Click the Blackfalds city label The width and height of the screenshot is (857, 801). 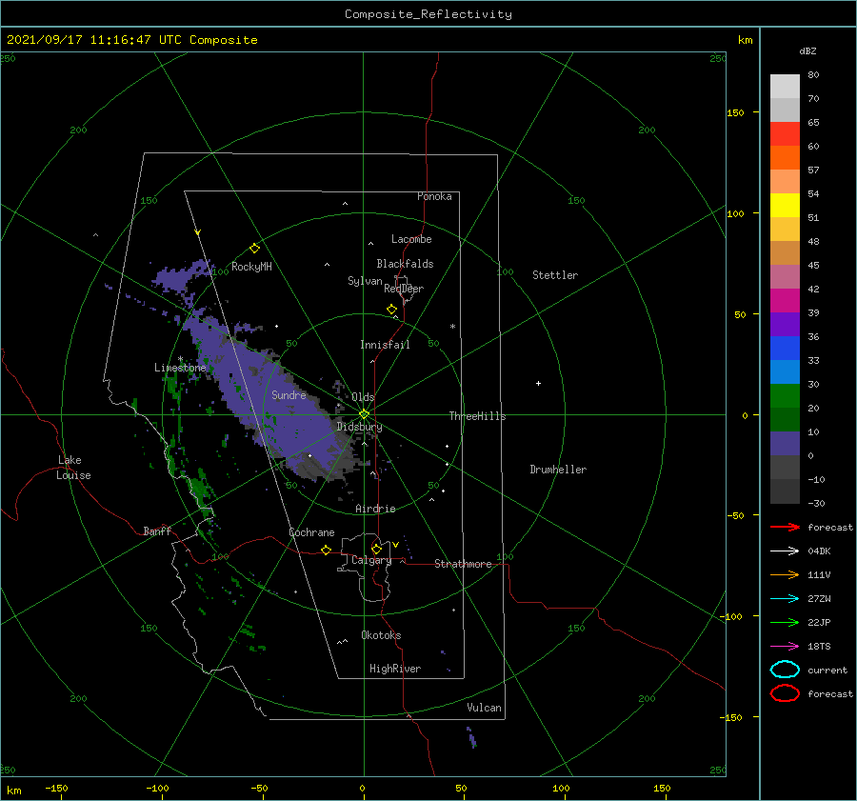[x=405, y=264]
